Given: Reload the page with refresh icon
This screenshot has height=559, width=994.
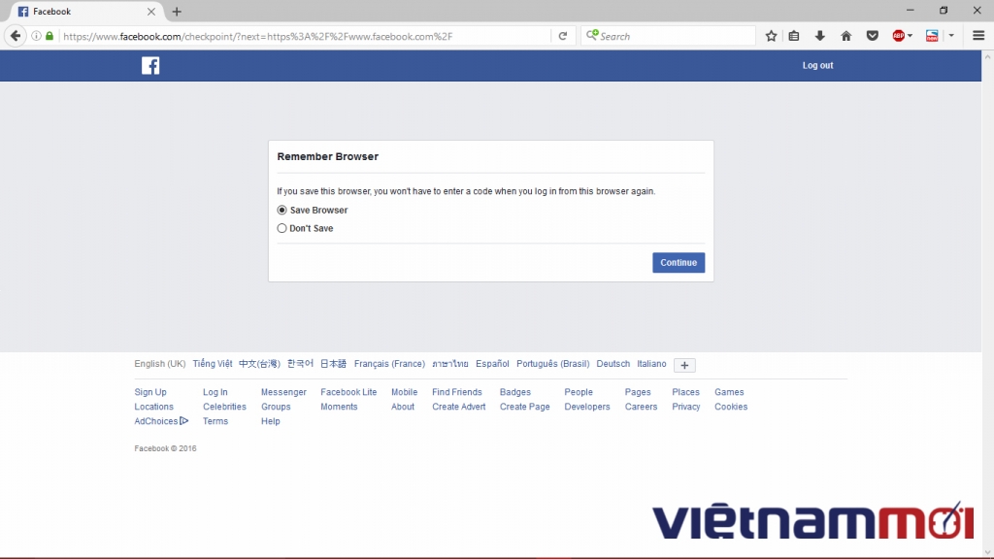Looking at the screenshot, I should click(562, 36).
